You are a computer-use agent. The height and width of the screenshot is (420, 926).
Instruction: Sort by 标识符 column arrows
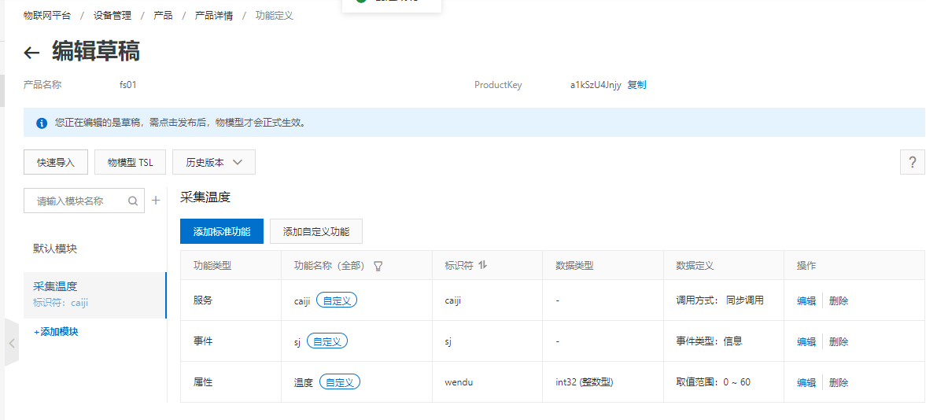coord(483,265)
